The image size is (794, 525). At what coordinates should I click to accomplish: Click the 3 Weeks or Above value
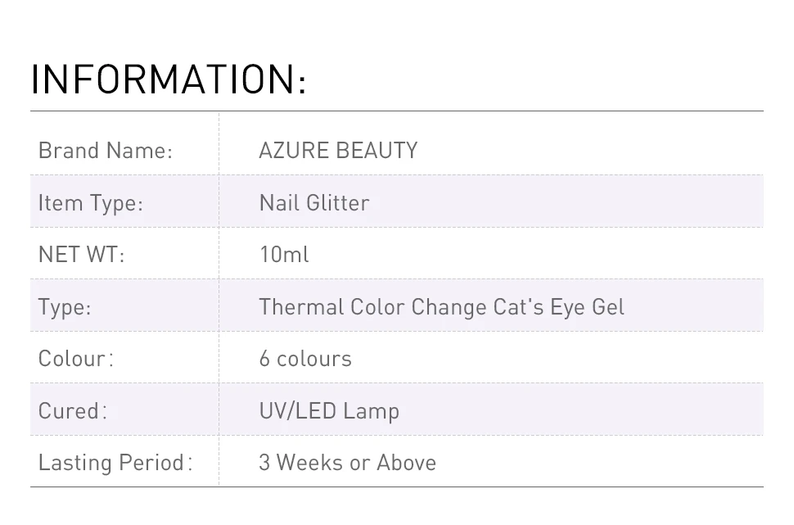pos(347,463)
